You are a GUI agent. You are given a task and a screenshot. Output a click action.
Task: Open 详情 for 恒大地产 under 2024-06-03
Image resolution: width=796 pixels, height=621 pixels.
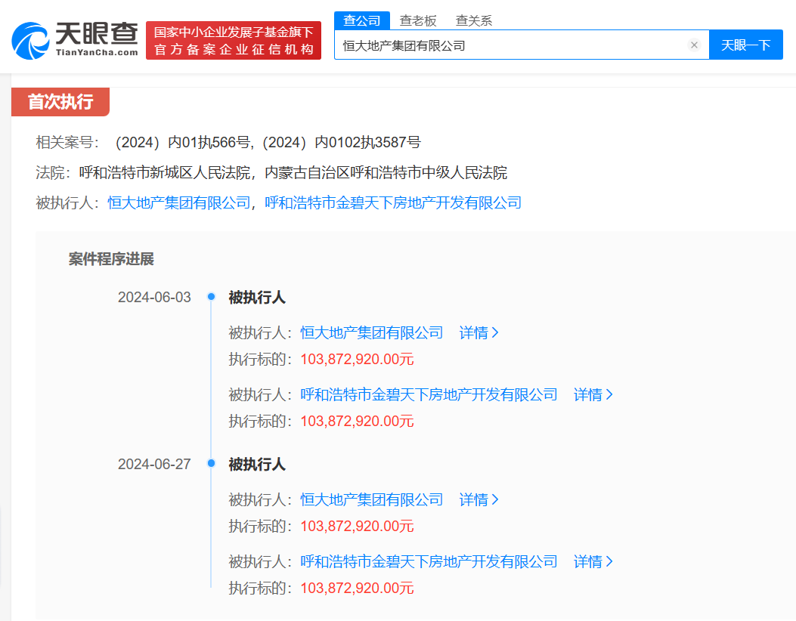pos(479,332)
